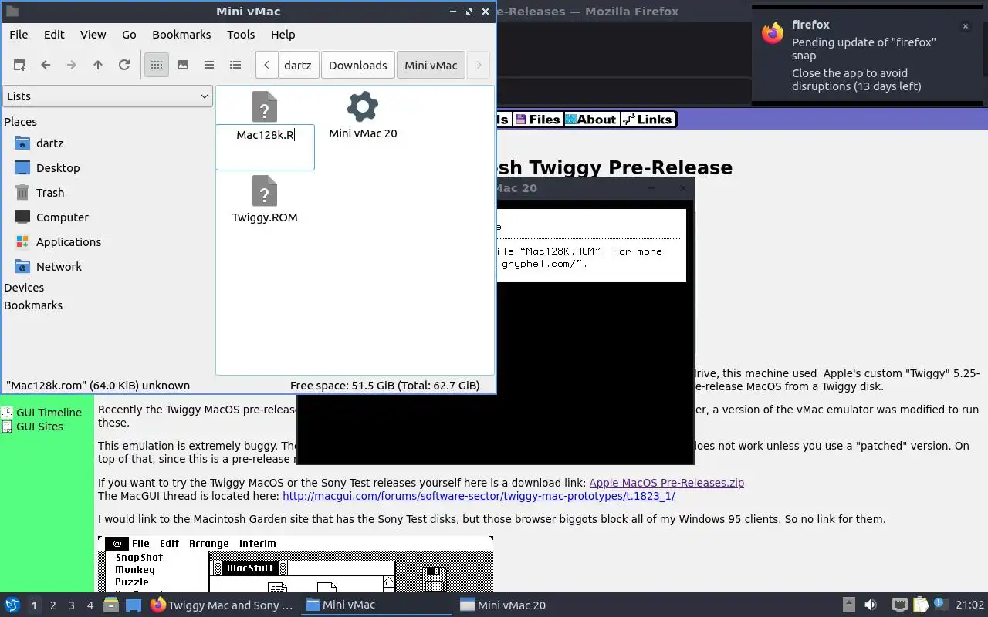
Task: Open clipboard tray icon
Action: [x=920, y=605]
